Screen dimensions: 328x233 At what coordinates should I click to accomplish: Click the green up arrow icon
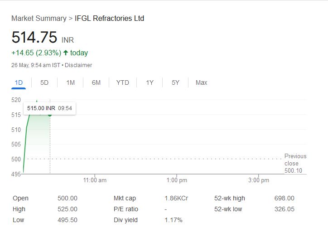[x=66, y=53]
